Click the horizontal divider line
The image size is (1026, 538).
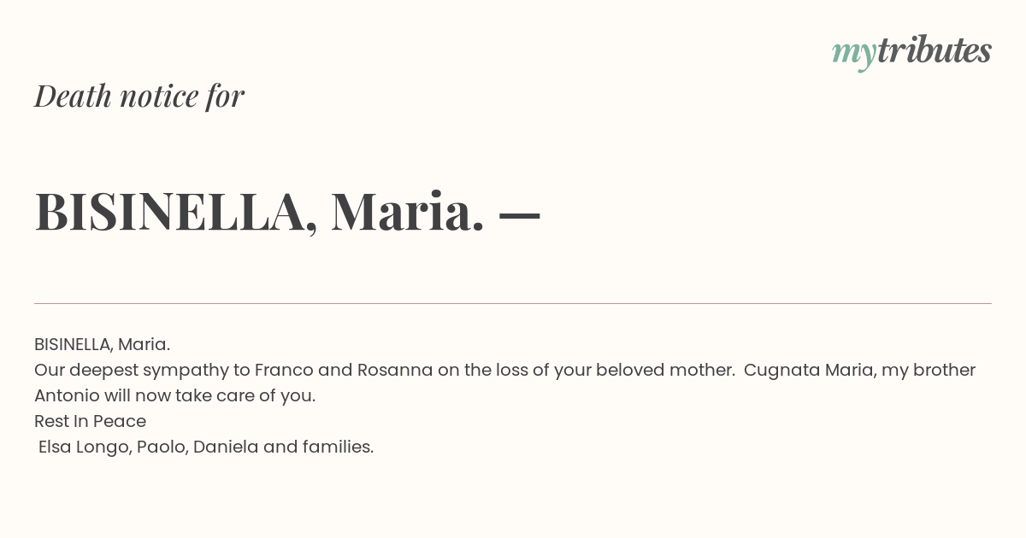(x=513, y=303)
